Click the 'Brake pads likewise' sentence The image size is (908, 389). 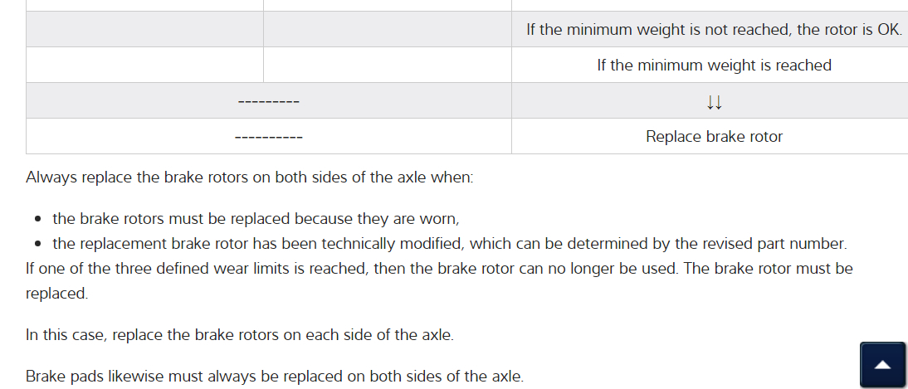[x=274, y=376]
